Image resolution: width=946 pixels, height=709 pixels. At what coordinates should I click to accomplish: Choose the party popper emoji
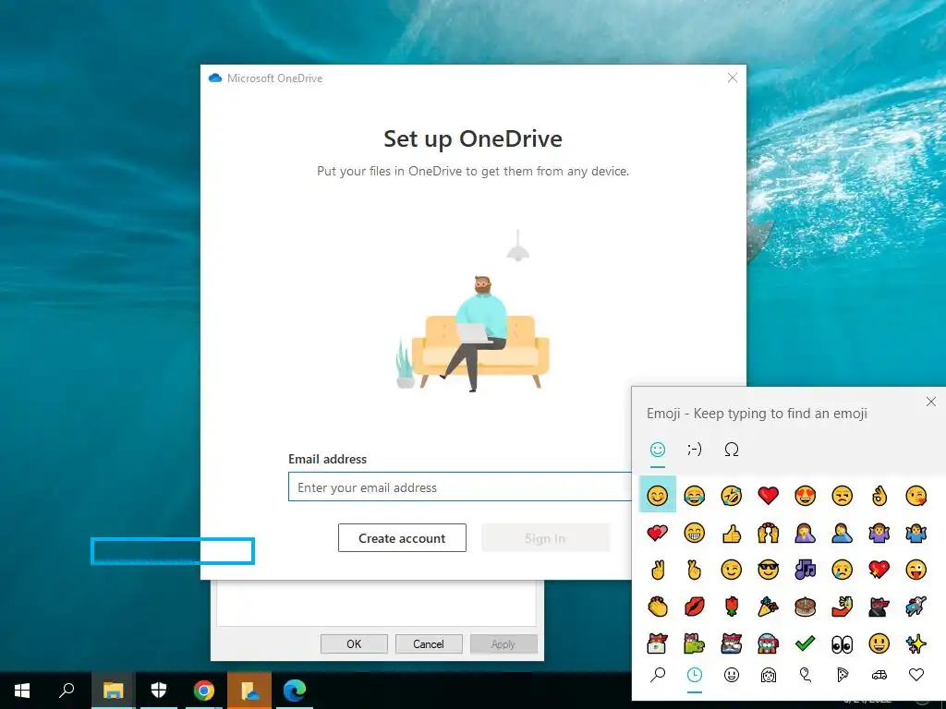(x=768, y=607)
